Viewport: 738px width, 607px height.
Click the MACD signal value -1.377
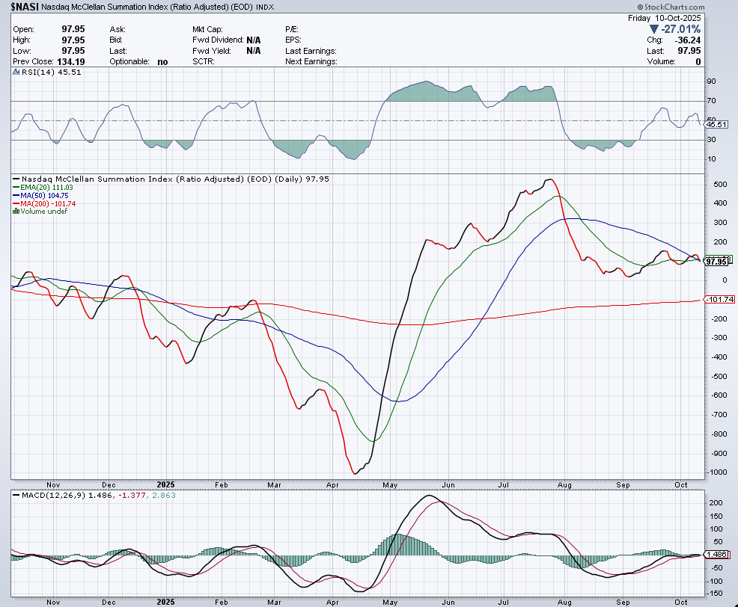click(x=132, y=495)
